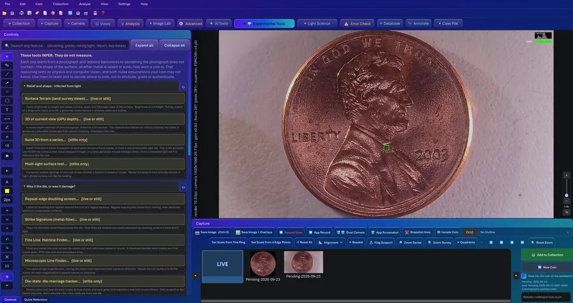Toggle Quadrants view
573x303 pixels.
point(466,243)
